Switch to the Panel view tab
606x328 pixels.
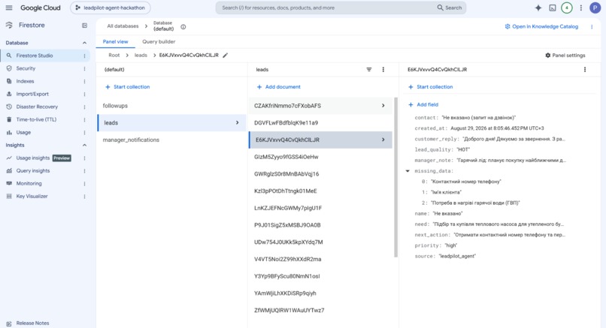pyautogui.click(x=115, y=42)
